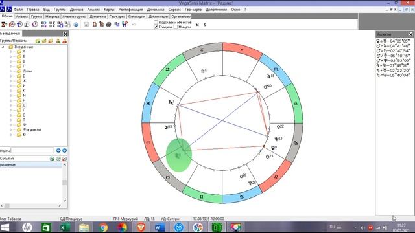Click the RU language indicator in tray
This screenshot has height=233, width=415.
(332, 227)
